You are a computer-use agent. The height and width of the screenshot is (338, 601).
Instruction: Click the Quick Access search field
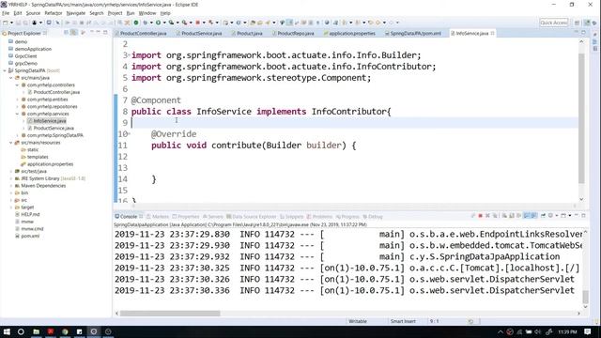pos(553,23)
